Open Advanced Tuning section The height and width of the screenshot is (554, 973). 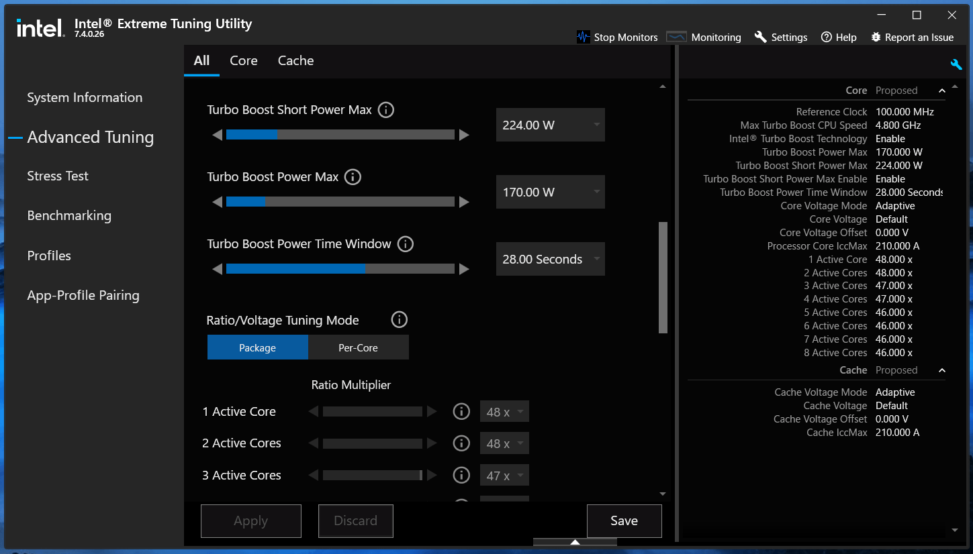click(91, 137)
